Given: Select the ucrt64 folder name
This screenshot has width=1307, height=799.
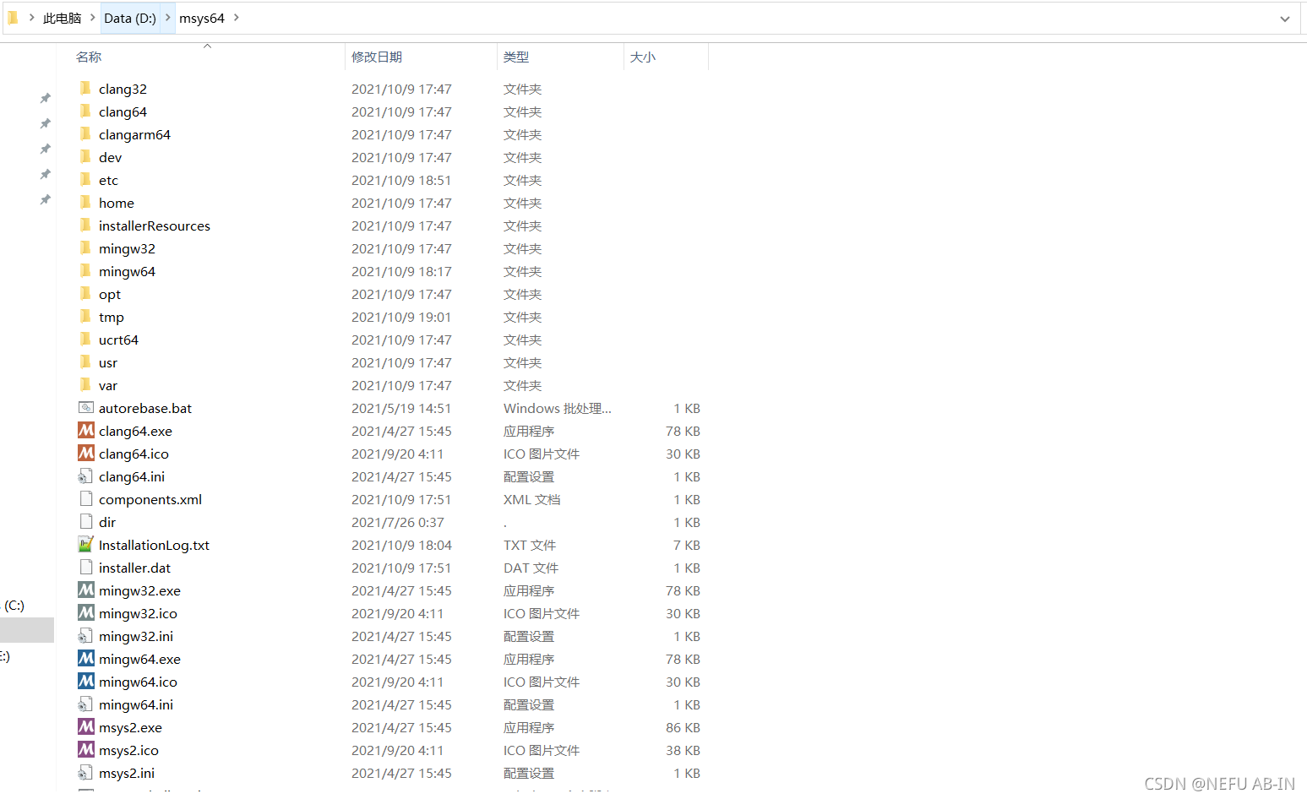Looking at the screenshot, I should [x=118, y=340].
